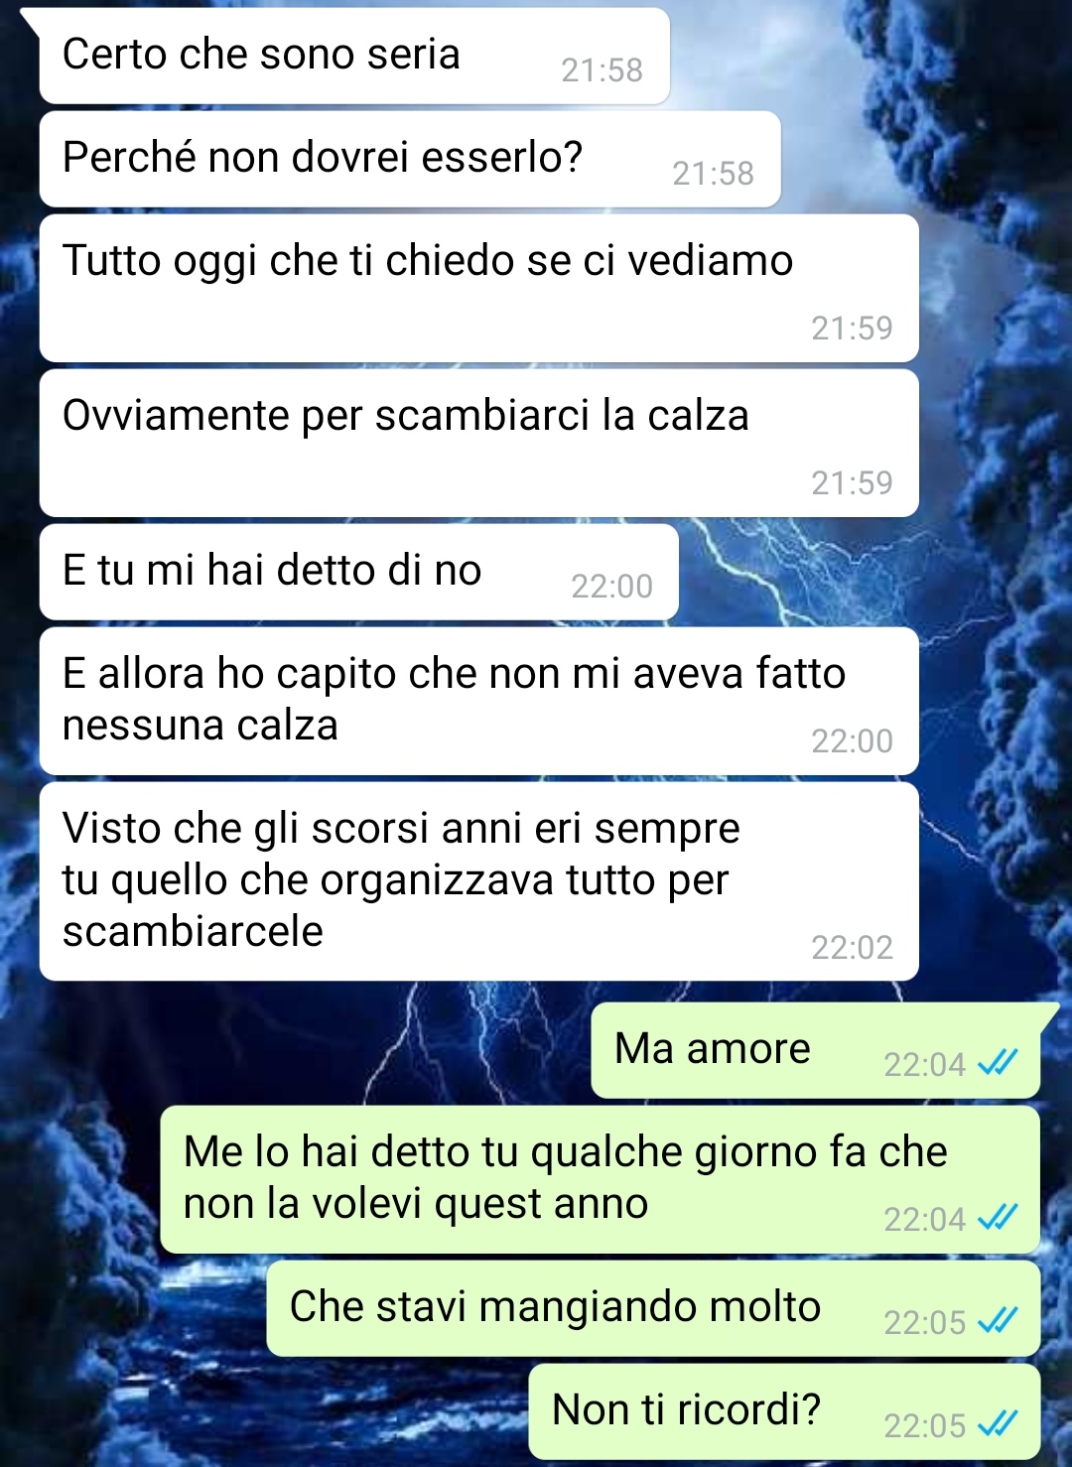This screenshot has height=1467, width=1072.
Task: Tap the "Certo che sono seria" message
Action: pos(354,56)
